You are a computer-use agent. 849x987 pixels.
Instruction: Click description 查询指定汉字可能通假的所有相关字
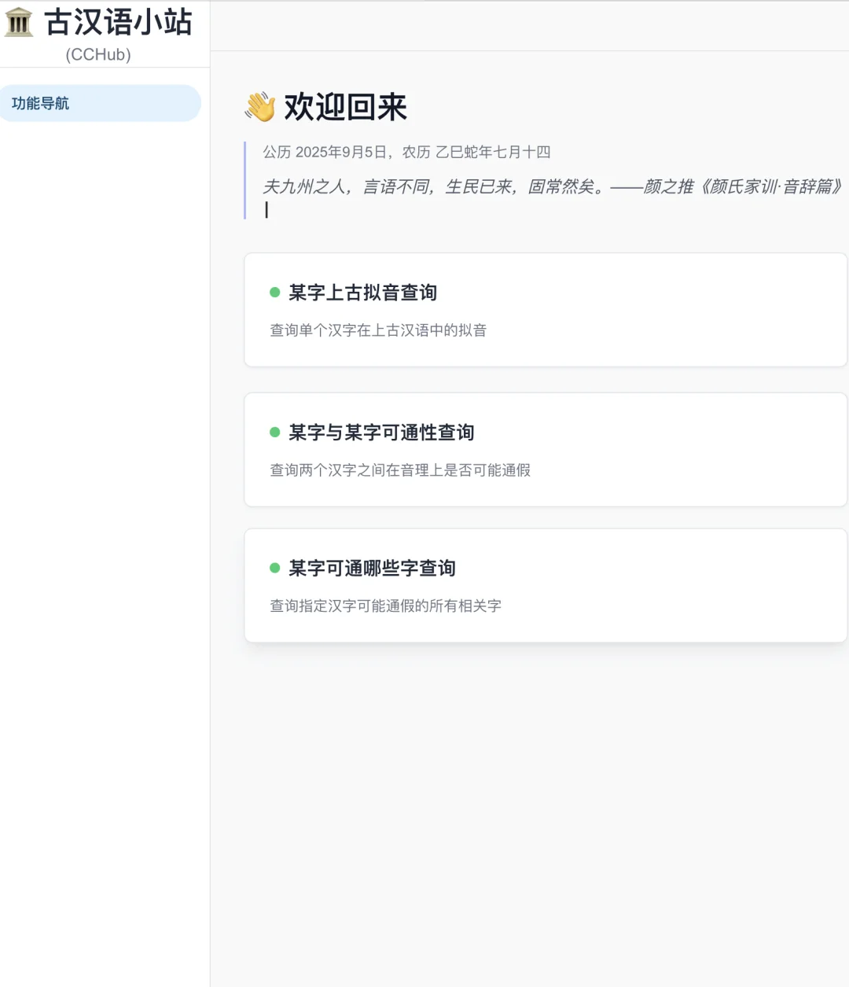[385, 606]
